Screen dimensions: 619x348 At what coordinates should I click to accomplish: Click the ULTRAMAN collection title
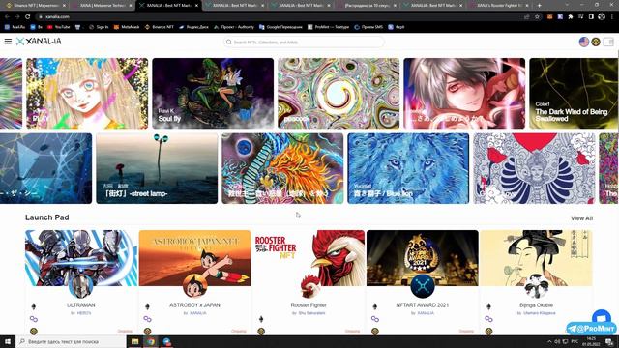pos(81,305)
